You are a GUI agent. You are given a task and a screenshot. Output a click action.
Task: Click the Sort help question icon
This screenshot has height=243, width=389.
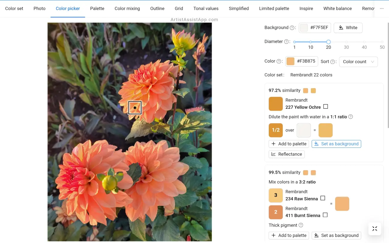tap(333, 62)
